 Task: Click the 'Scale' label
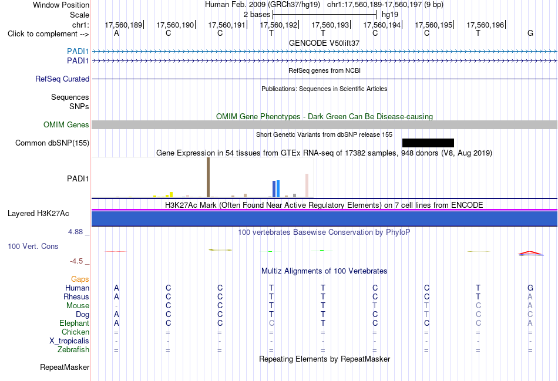79,15
